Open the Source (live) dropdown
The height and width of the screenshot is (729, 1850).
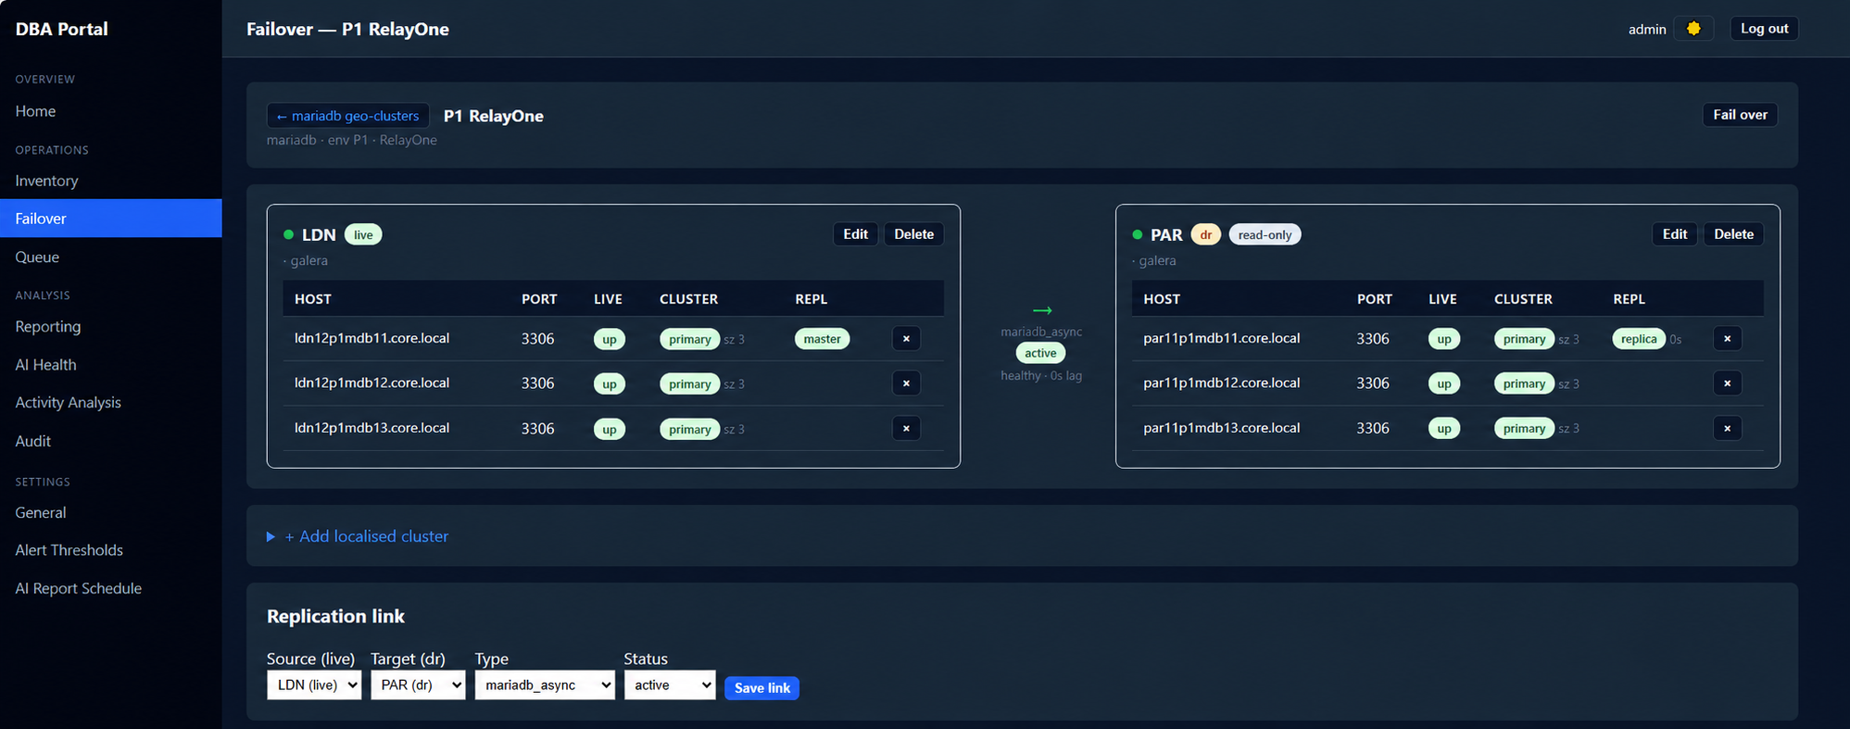(x=314, y=685)
